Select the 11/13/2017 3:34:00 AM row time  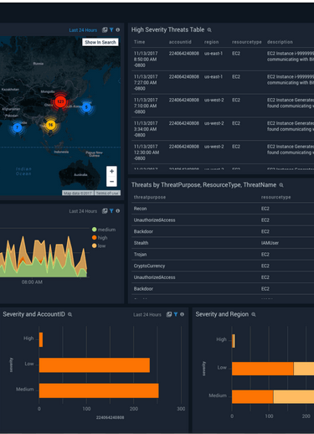(146, 129)
